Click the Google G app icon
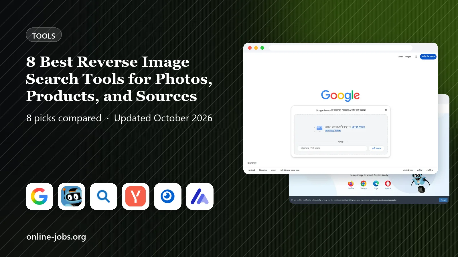This screenshot has width=458, height=257. click(40, 196)
